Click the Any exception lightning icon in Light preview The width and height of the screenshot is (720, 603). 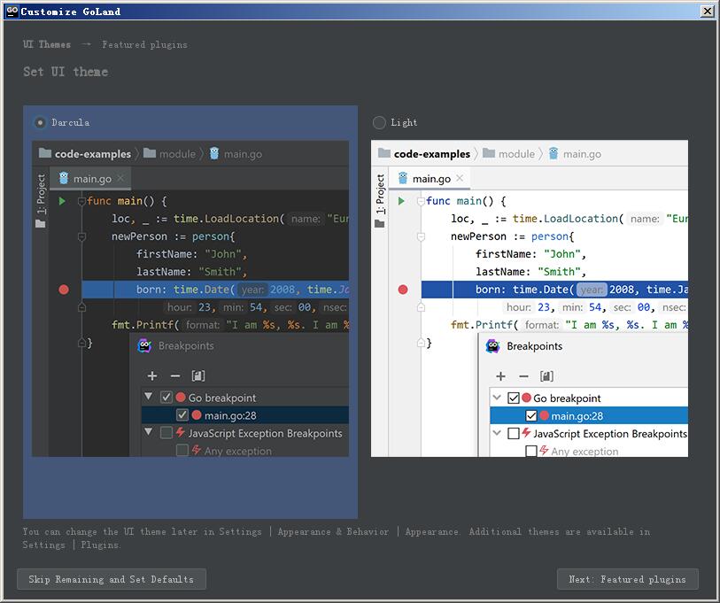544,450
